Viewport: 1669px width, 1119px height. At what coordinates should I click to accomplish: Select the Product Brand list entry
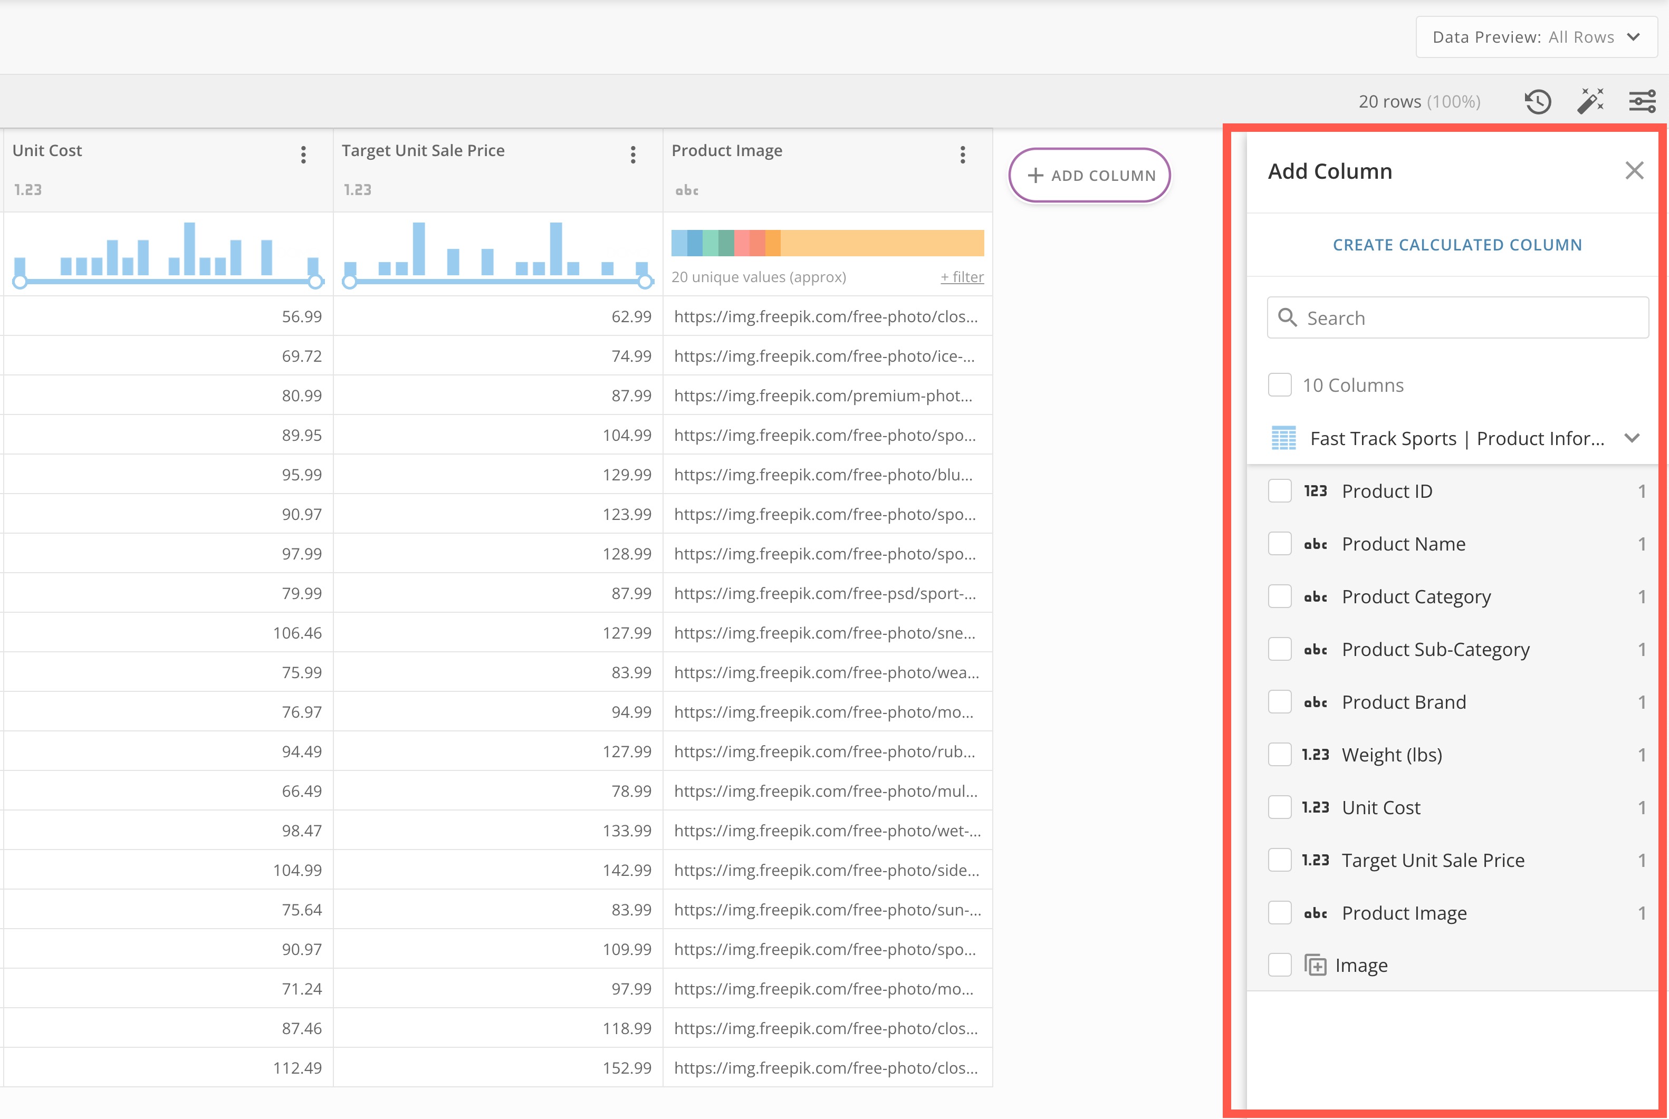coord(1404,701)
